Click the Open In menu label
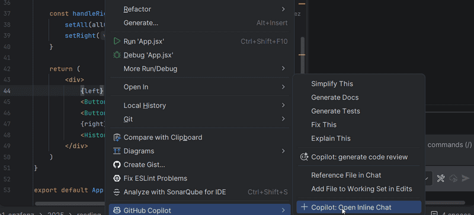This screenshot has width=474, height=215. 136,87
